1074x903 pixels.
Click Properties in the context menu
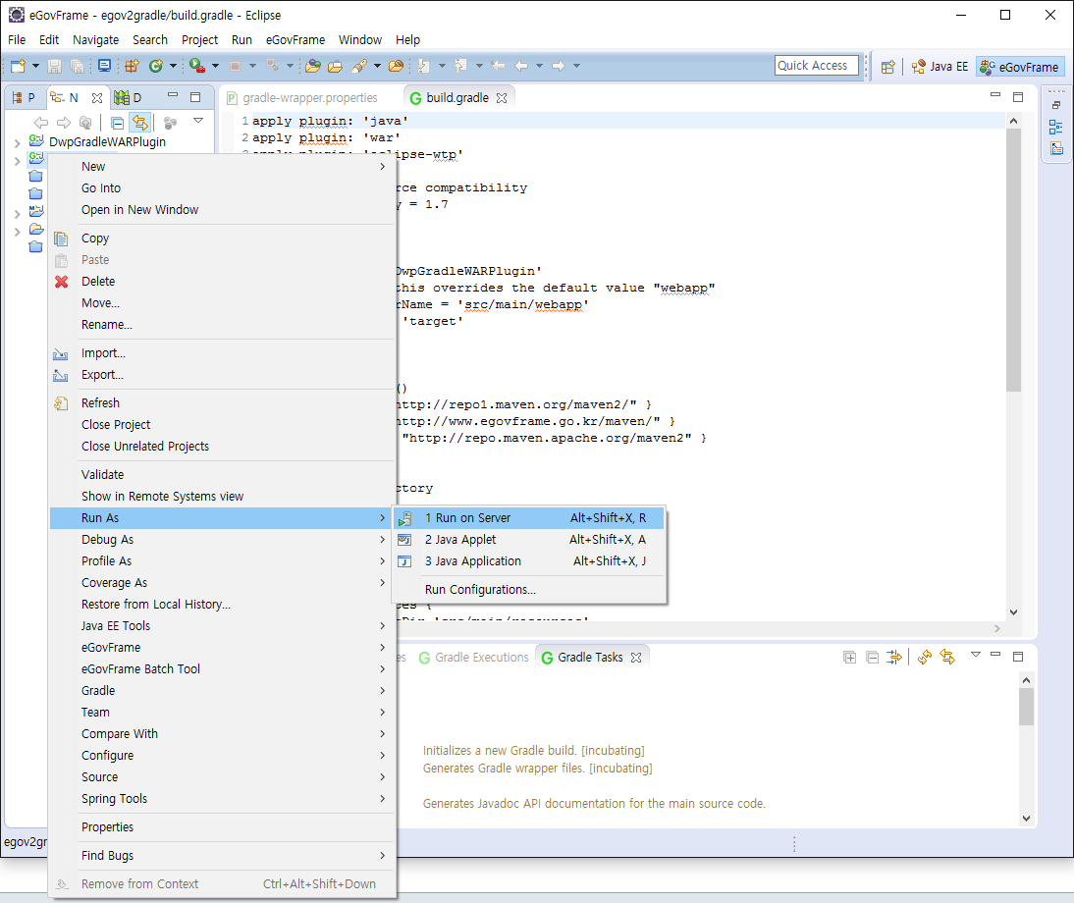(107, 827)
